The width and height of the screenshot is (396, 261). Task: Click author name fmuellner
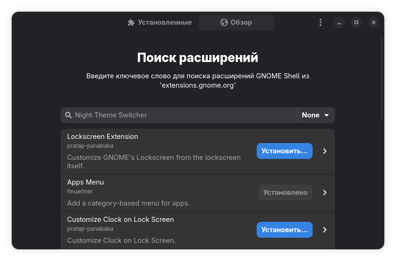click(80, 192)
